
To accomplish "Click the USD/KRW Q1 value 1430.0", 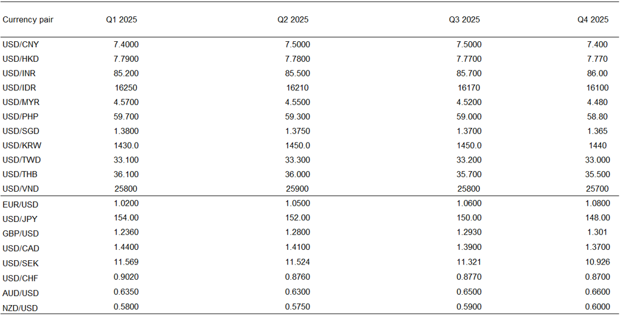I will tap(126, 146).
